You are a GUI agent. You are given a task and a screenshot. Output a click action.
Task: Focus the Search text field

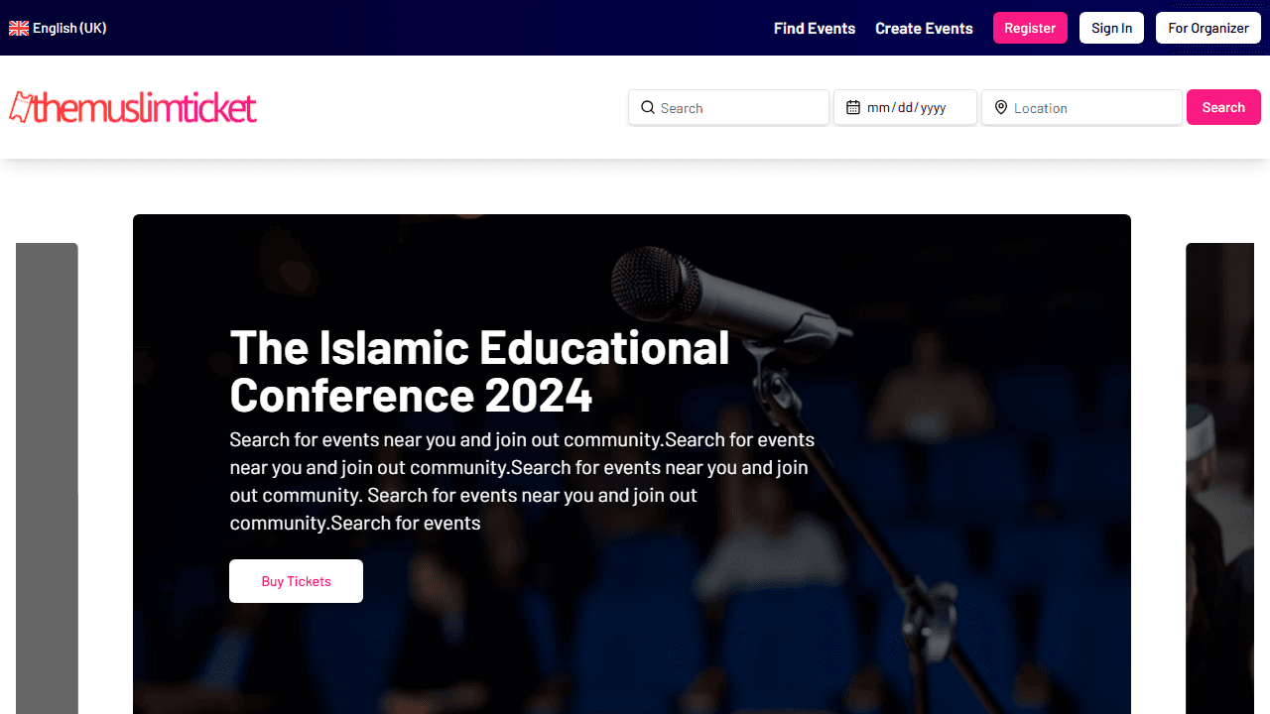728,107
